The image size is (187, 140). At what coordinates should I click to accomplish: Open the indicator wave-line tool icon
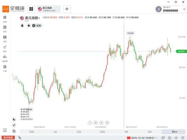pos(14,131)
